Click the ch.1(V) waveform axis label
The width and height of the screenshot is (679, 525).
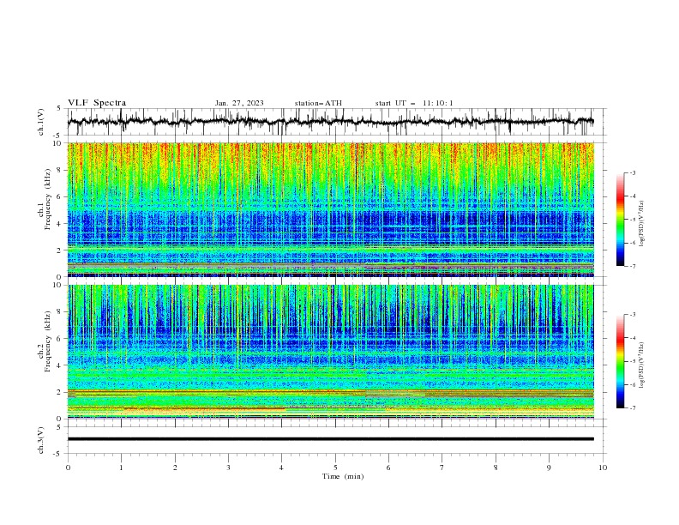[41, 122]
